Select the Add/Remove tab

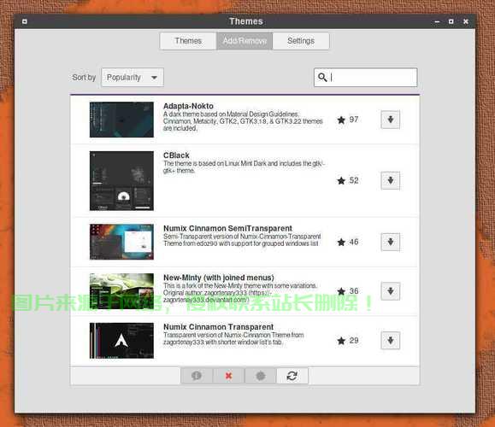coord(245,41)
